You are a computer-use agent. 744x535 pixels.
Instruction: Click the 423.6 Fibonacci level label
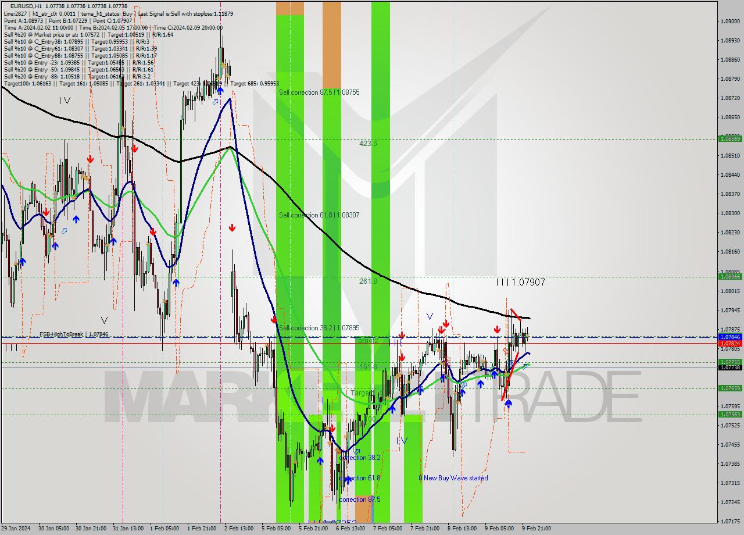tap(368, 143)
